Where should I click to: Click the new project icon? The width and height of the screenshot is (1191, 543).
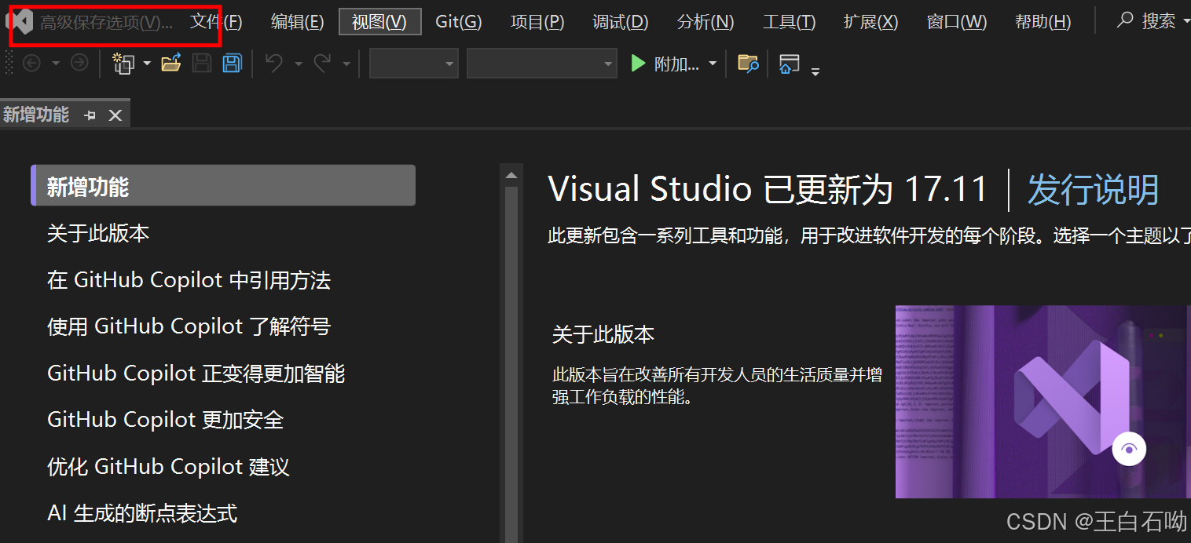pyautogui.click(x=123, y=64)
